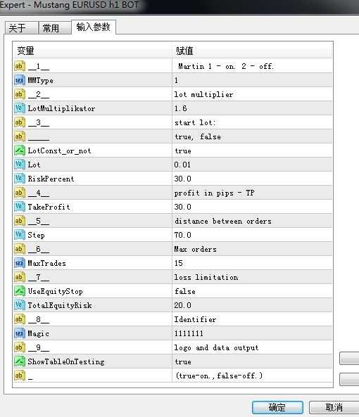Select the Lot value field 0.01
The height and width of the screenshot is (417, 359).
(252, 165)
